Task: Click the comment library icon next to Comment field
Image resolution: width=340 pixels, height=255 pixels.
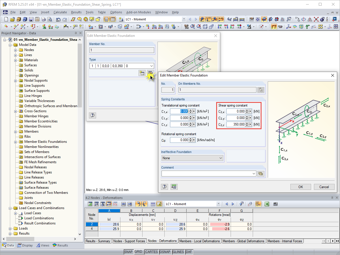Action: [x=261, y=173]
